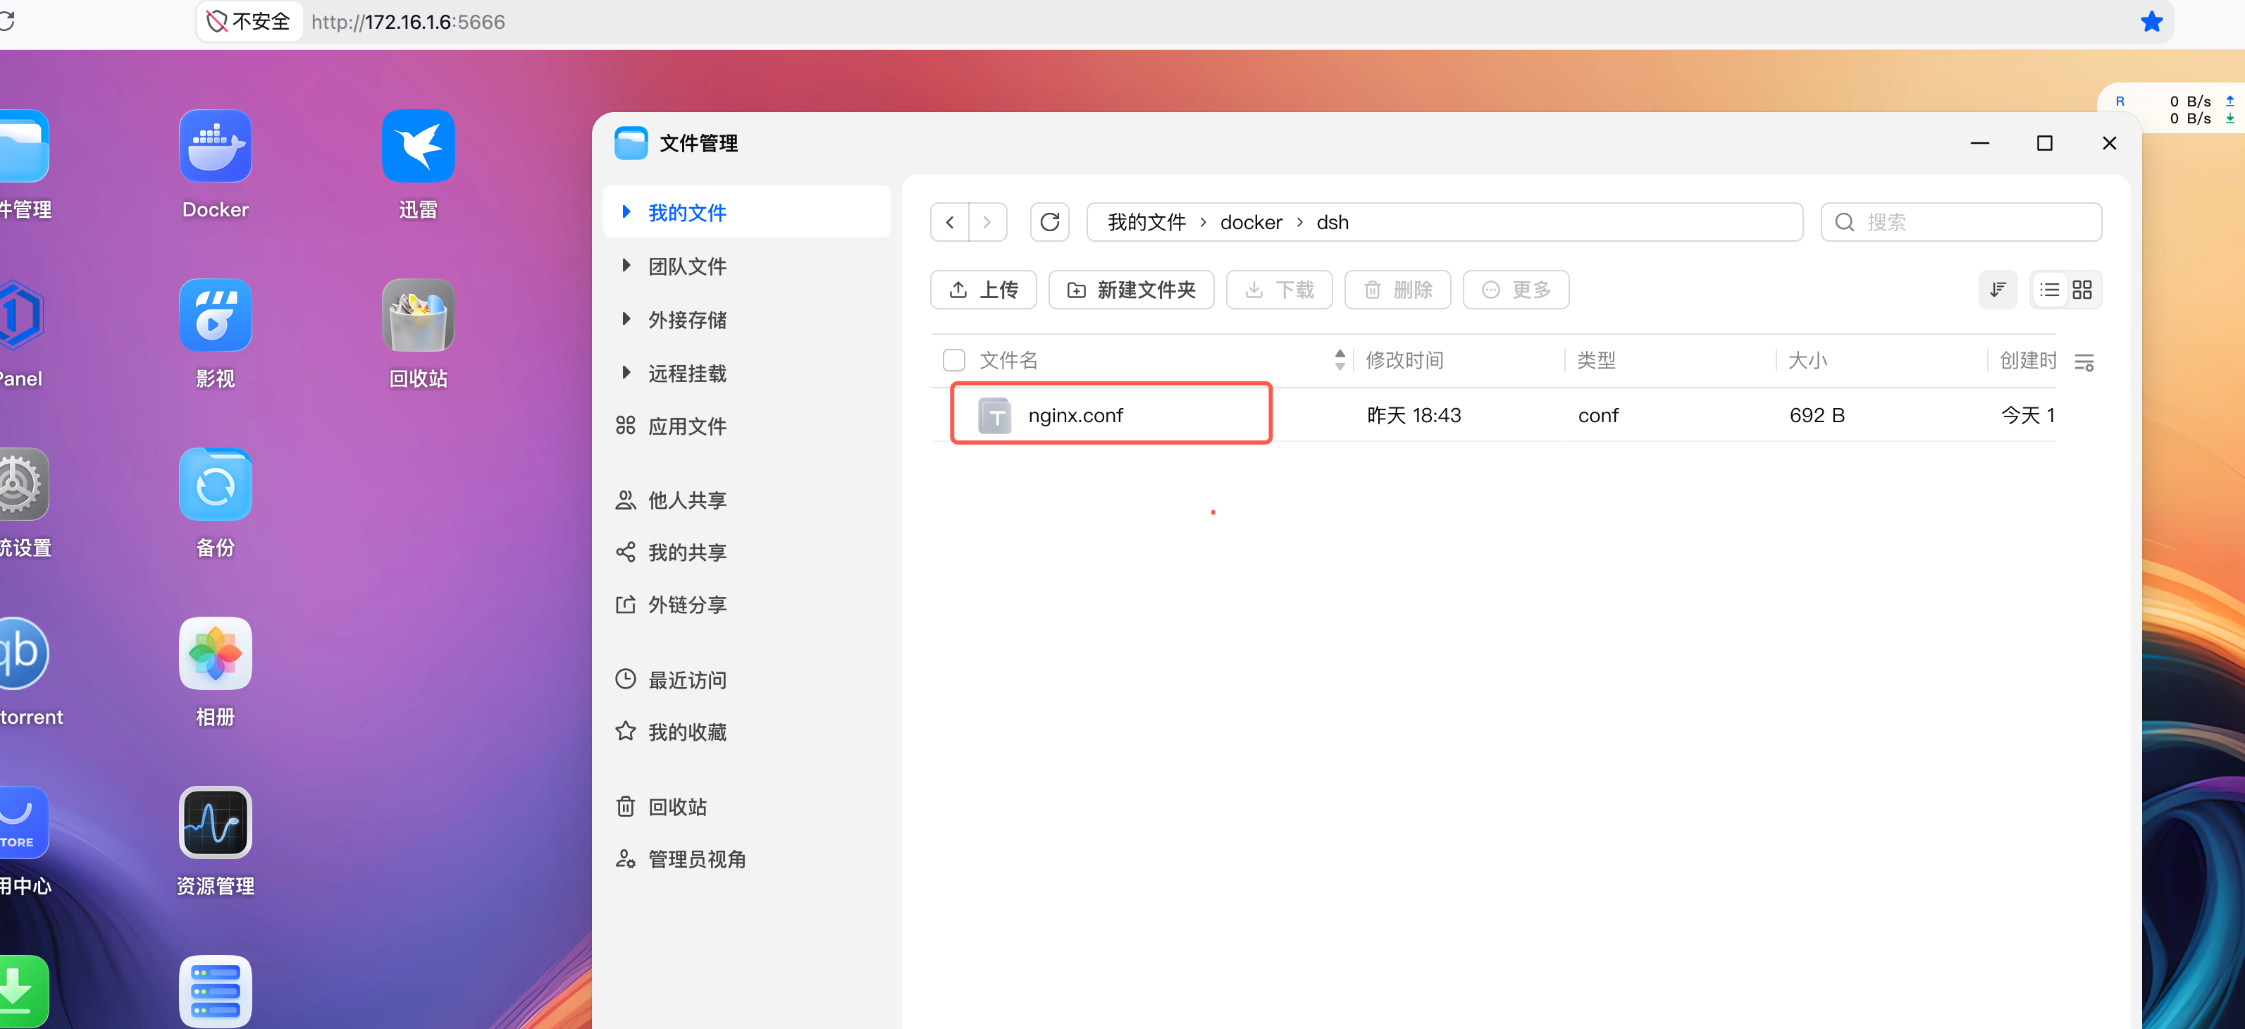This screenshot has height=1029, width=2245.
Task: Navigate to docker breadcrumb
Action: click(x=1251, y=223)
